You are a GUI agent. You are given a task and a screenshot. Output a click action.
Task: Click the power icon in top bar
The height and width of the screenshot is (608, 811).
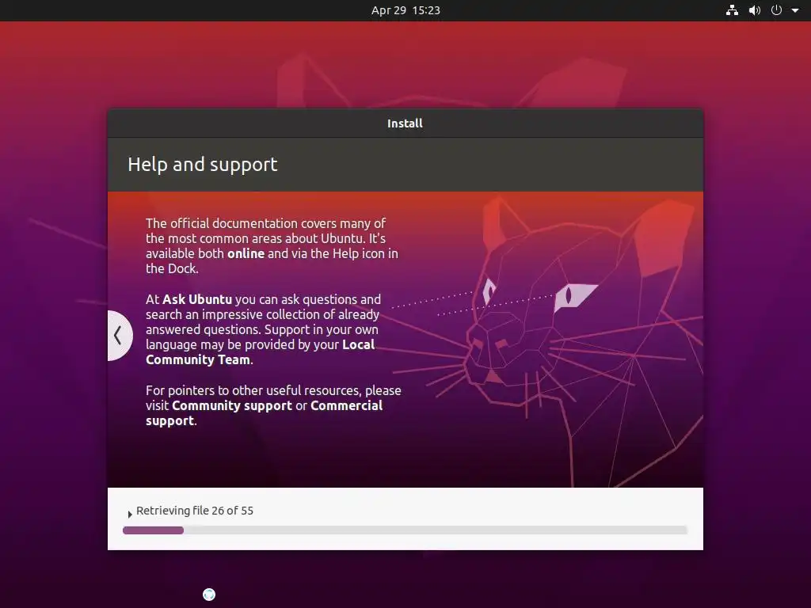776,10
